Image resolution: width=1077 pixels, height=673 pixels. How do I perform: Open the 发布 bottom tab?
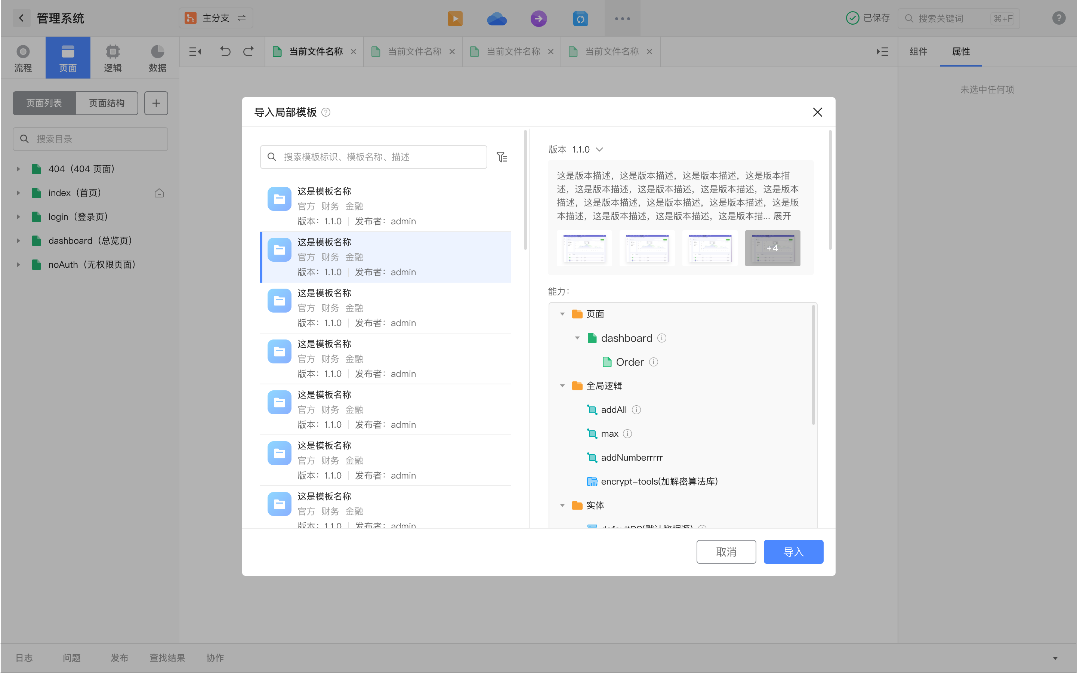[x=119, y=657]
